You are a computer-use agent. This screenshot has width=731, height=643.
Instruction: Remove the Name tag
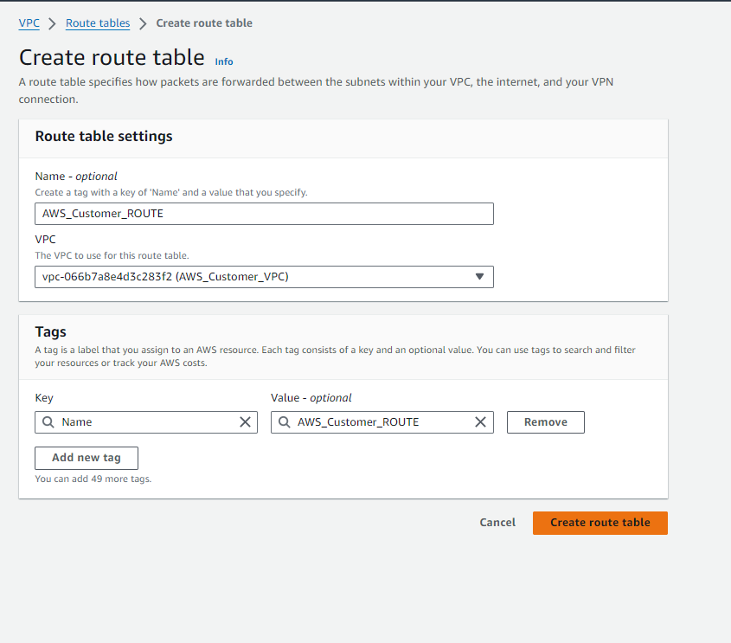(x=546, y=422)
